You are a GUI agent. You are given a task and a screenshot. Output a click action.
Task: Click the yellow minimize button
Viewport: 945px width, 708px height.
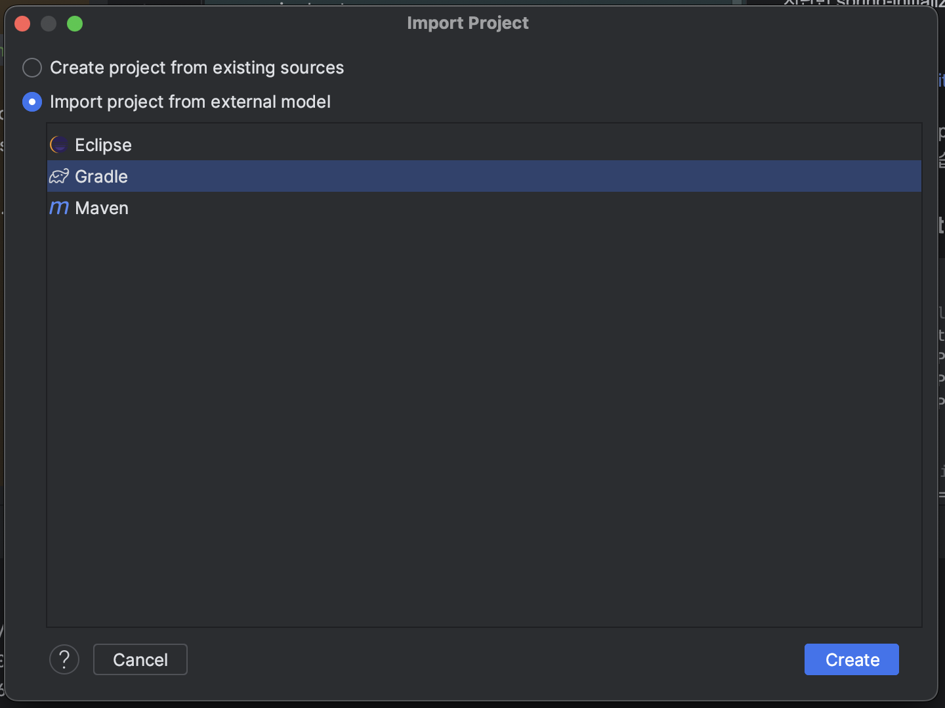tap(49, 24)
